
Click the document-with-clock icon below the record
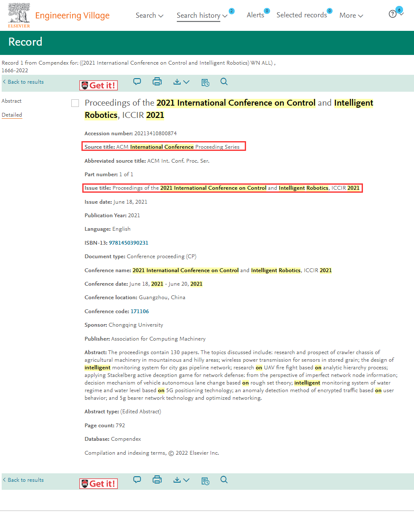[206, 480]
